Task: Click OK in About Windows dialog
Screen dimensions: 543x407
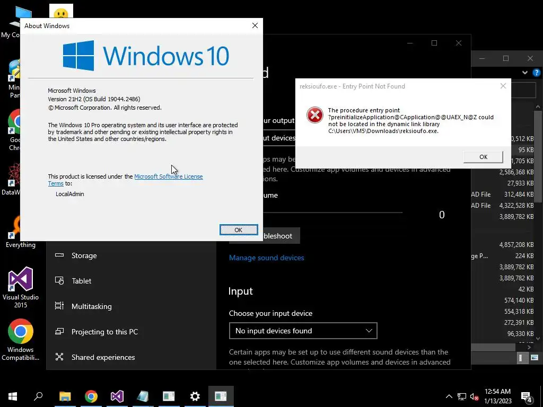Action: tap(239, 230)
